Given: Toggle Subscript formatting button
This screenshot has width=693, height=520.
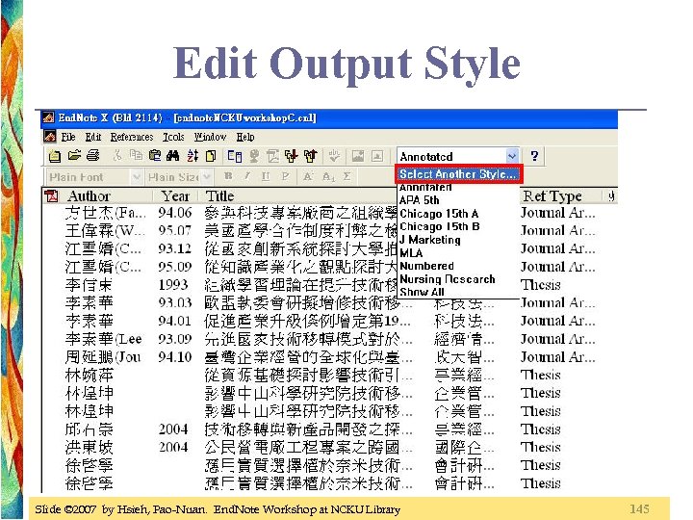Looking at the screenshot, I should click(328, 176).
